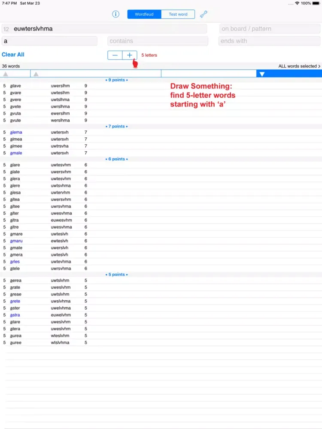Switch to the Wordfeud tab
322x429 pixels.
pos(144,14)
